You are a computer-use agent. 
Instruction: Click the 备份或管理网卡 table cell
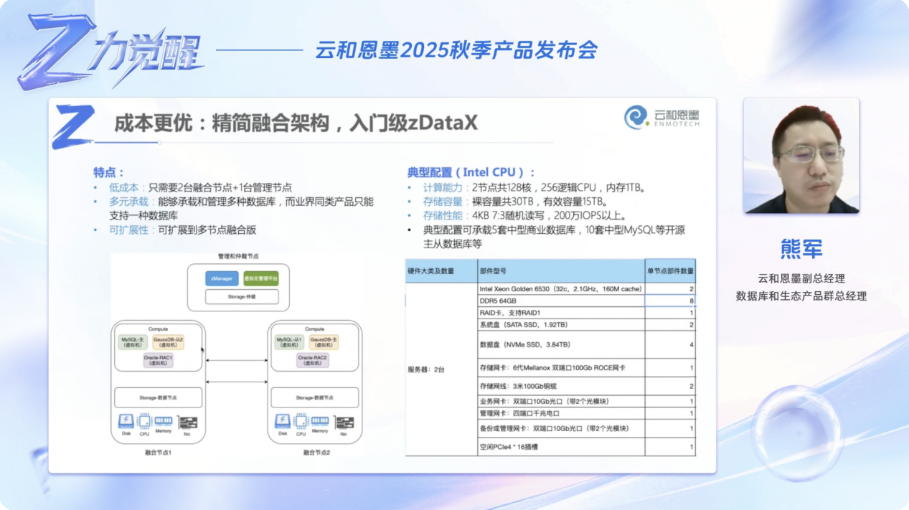(x=560, y=428)
